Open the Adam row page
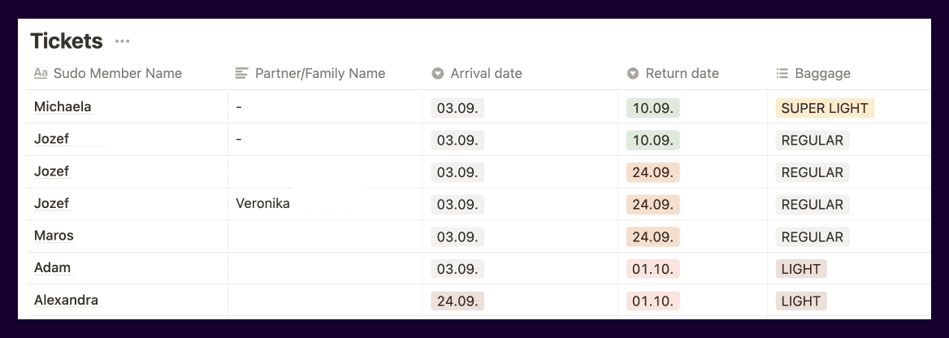 pyautogui.click(x=52, y=268)
